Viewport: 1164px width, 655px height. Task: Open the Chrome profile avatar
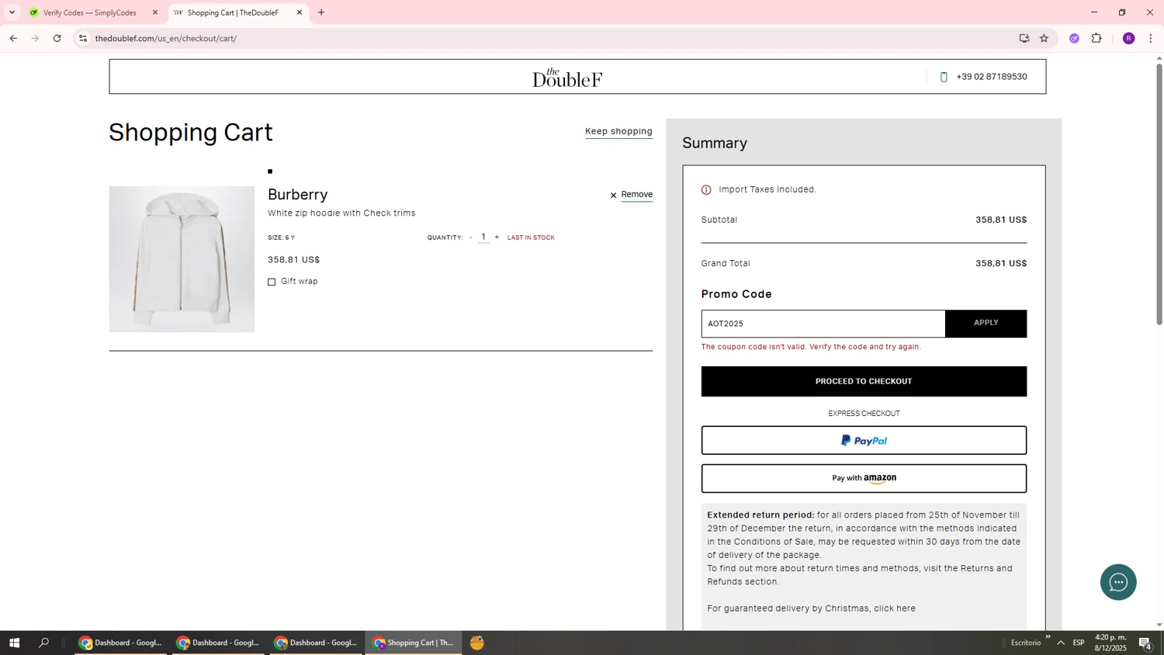click(x=1128, y=38)
